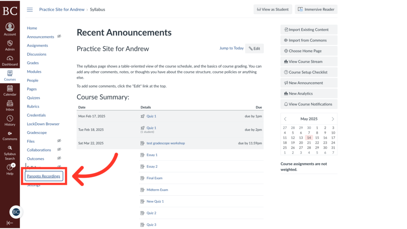The width and height of the screenshot is (407, 229).
Task: Open the Panopto Recordings link
Action: coord(44,176)
